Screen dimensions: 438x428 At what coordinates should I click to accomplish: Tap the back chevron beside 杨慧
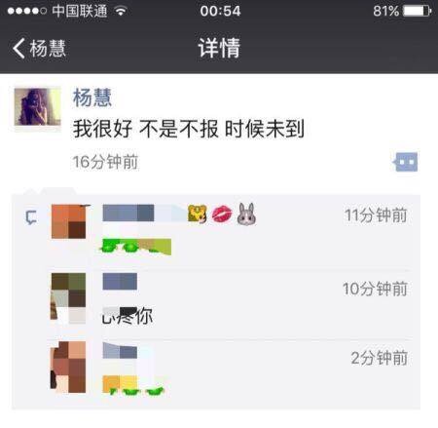point(18,49)
